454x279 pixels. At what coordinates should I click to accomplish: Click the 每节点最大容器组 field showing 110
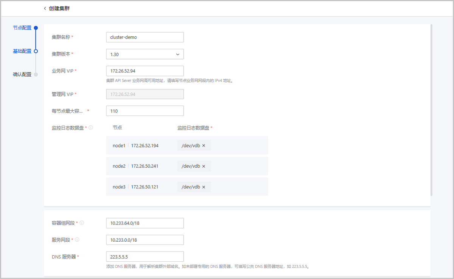click(x=145, y=111)
